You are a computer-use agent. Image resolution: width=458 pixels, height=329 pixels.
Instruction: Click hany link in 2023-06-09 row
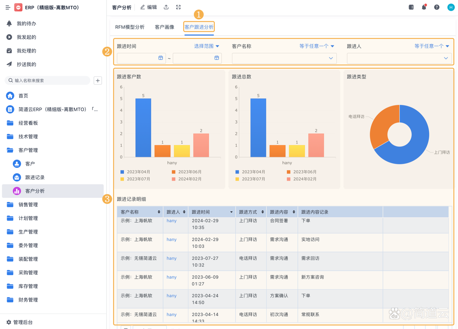coord(172,277)
